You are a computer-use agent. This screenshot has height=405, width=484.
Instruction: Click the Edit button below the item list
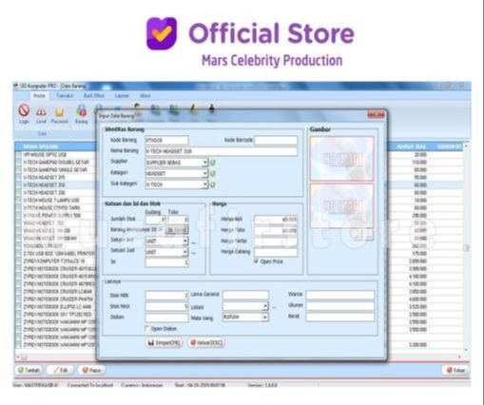[x=61, y=370]
